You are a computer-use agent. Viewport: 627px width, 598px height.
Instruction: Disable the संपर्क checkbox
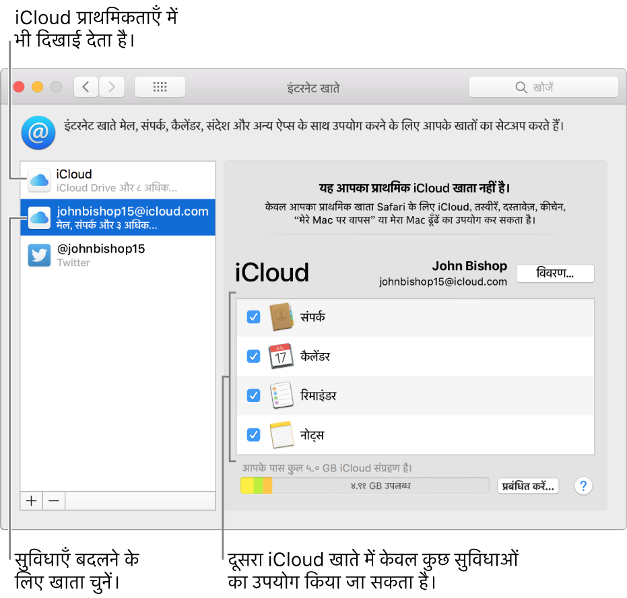(254, 317)
